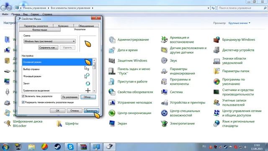
Task: Open the Электропитание icon
Action: pos(165,123)
